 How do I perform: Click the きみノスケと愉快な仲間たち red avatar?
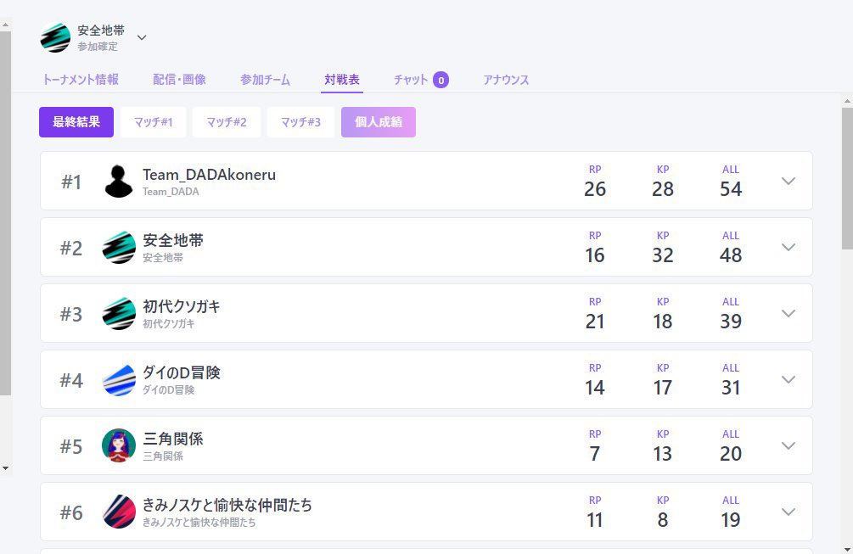[x=119, y=512]
